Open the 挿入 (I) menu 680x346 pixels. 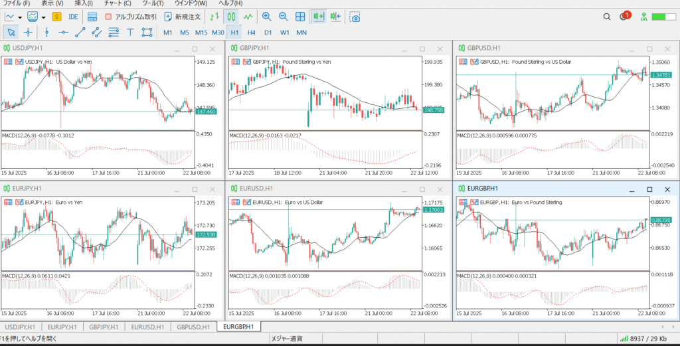84,3
